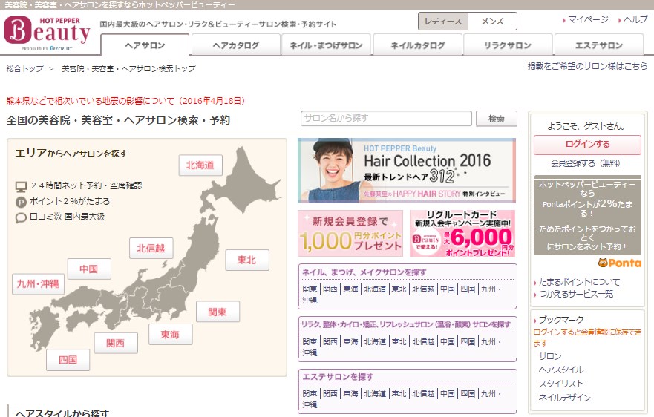Click the ヘルプ link
Screen dimensions: 654x417
tap(635, 19)
